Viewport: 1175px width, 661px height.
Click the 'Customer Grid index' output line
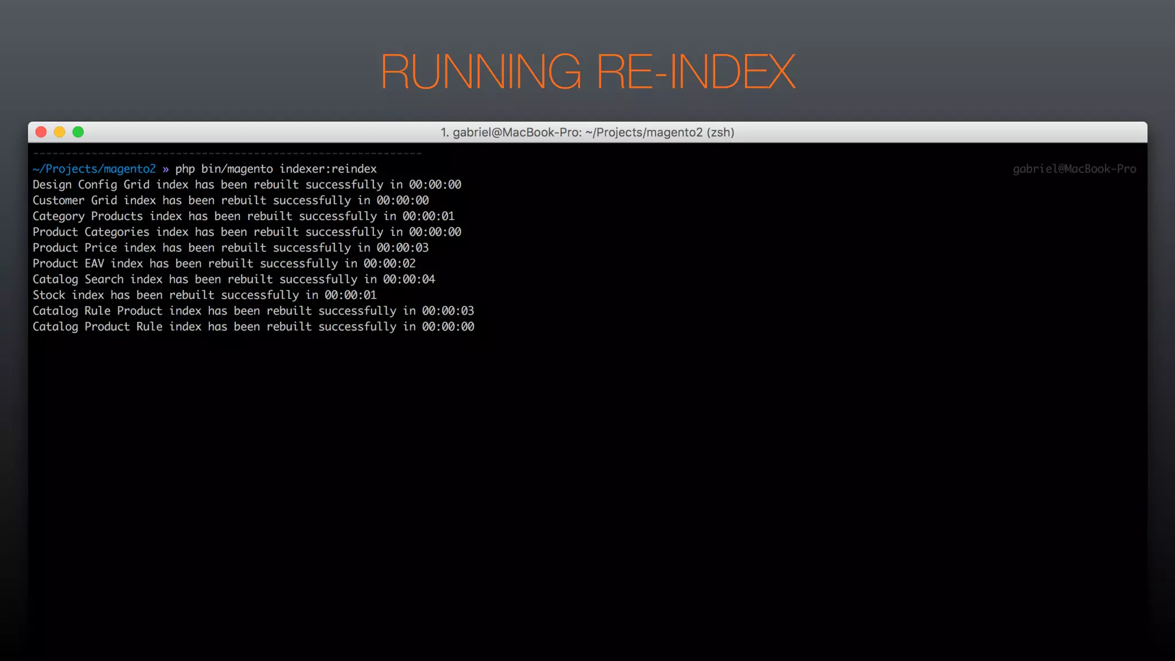(231, 200)
